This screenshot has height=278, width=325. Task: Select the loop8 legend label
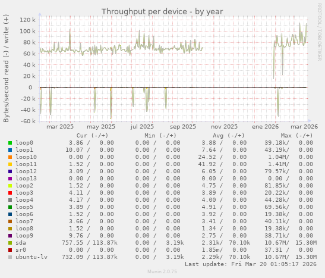pos(24,229)
